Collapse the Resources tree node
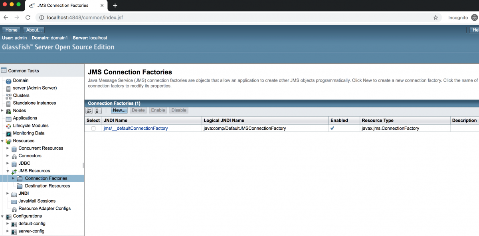The height and width of the screenshot is (236, 479). coord(3,140)
